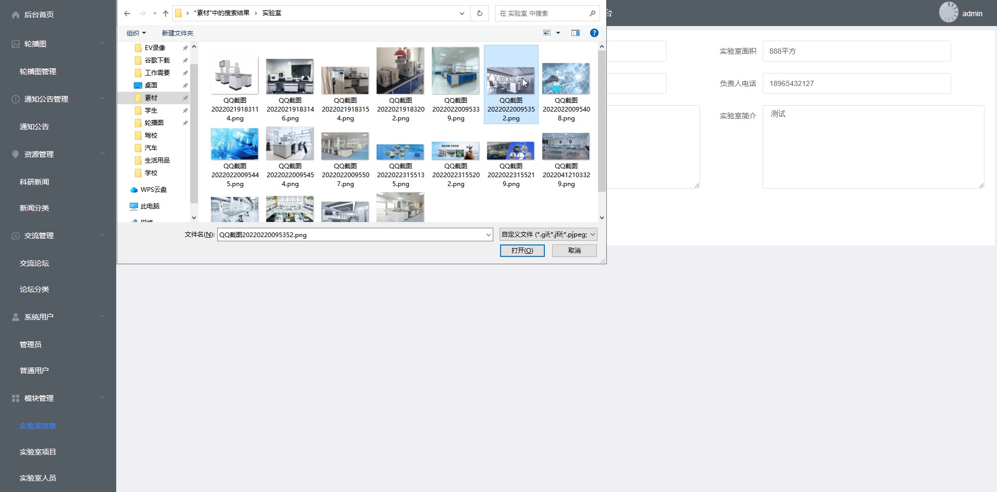997x492 pixels.
Task: Click 新建文件夹 button
Action: click(177, 33)
